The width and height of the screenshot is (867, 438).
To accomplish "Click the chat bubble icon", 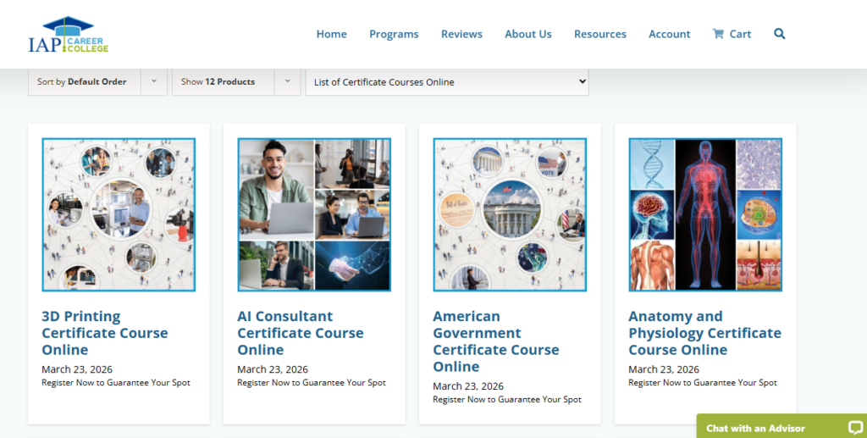I will click(x=855, y=428).
